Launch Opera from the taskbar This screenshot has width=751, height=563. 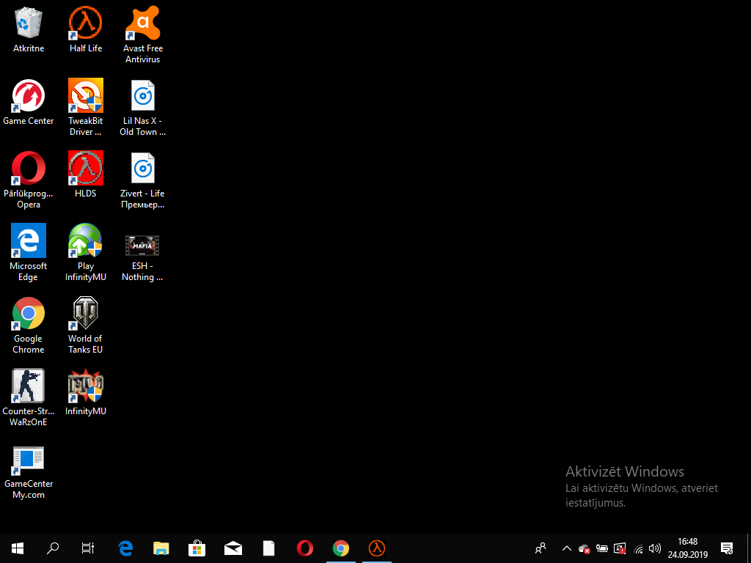point(305,548)
